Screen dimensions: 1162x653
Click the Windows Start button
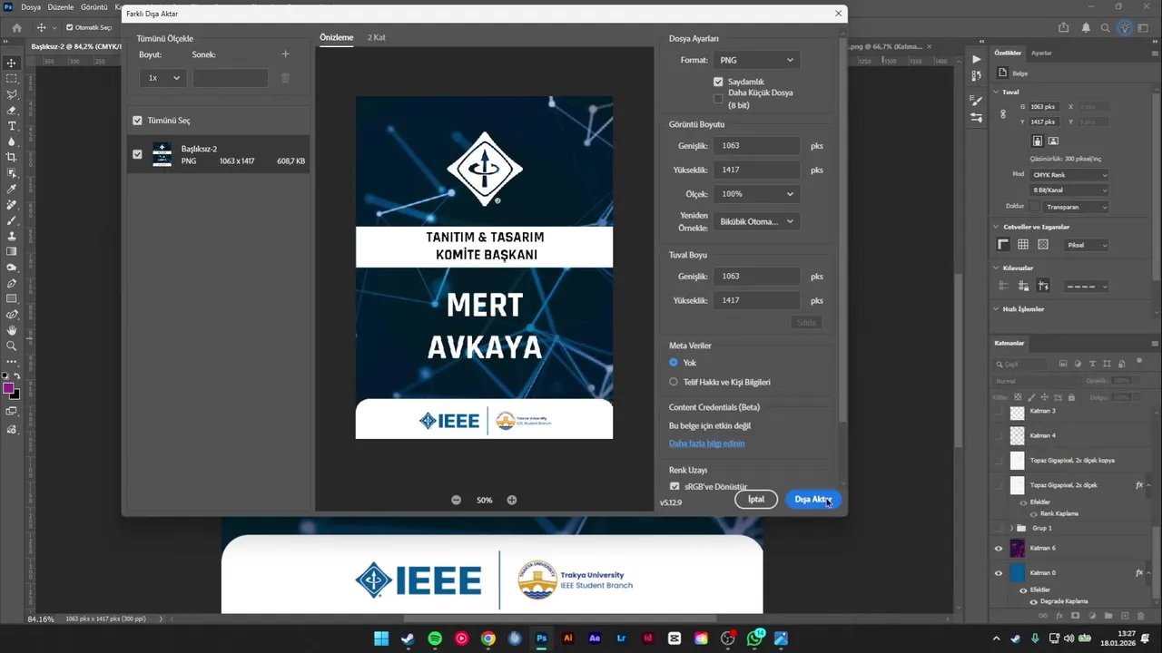pyautogui.click(x=381, y=638)
